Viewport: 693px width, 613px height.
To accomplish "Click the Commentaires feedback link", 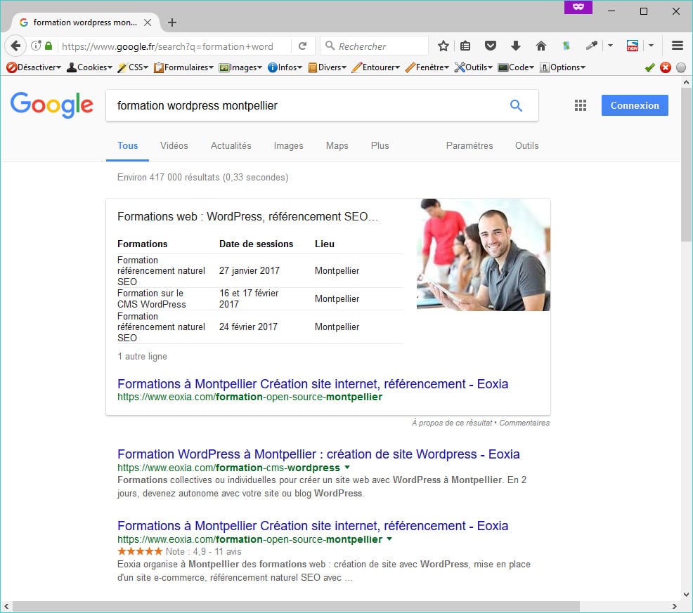I will coord(524,423).
